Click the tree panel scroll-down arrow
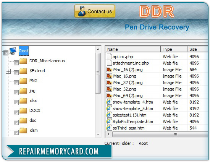210x162 pixels. [98, 134]
